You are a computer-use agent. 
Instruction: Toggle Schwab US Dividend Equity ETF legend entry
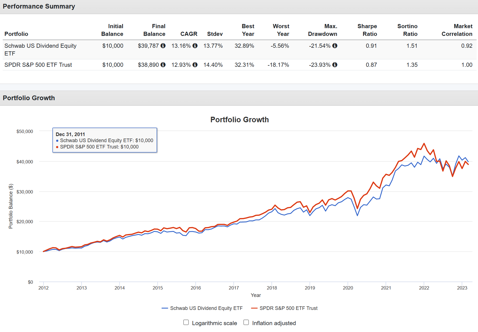[202, 308]
